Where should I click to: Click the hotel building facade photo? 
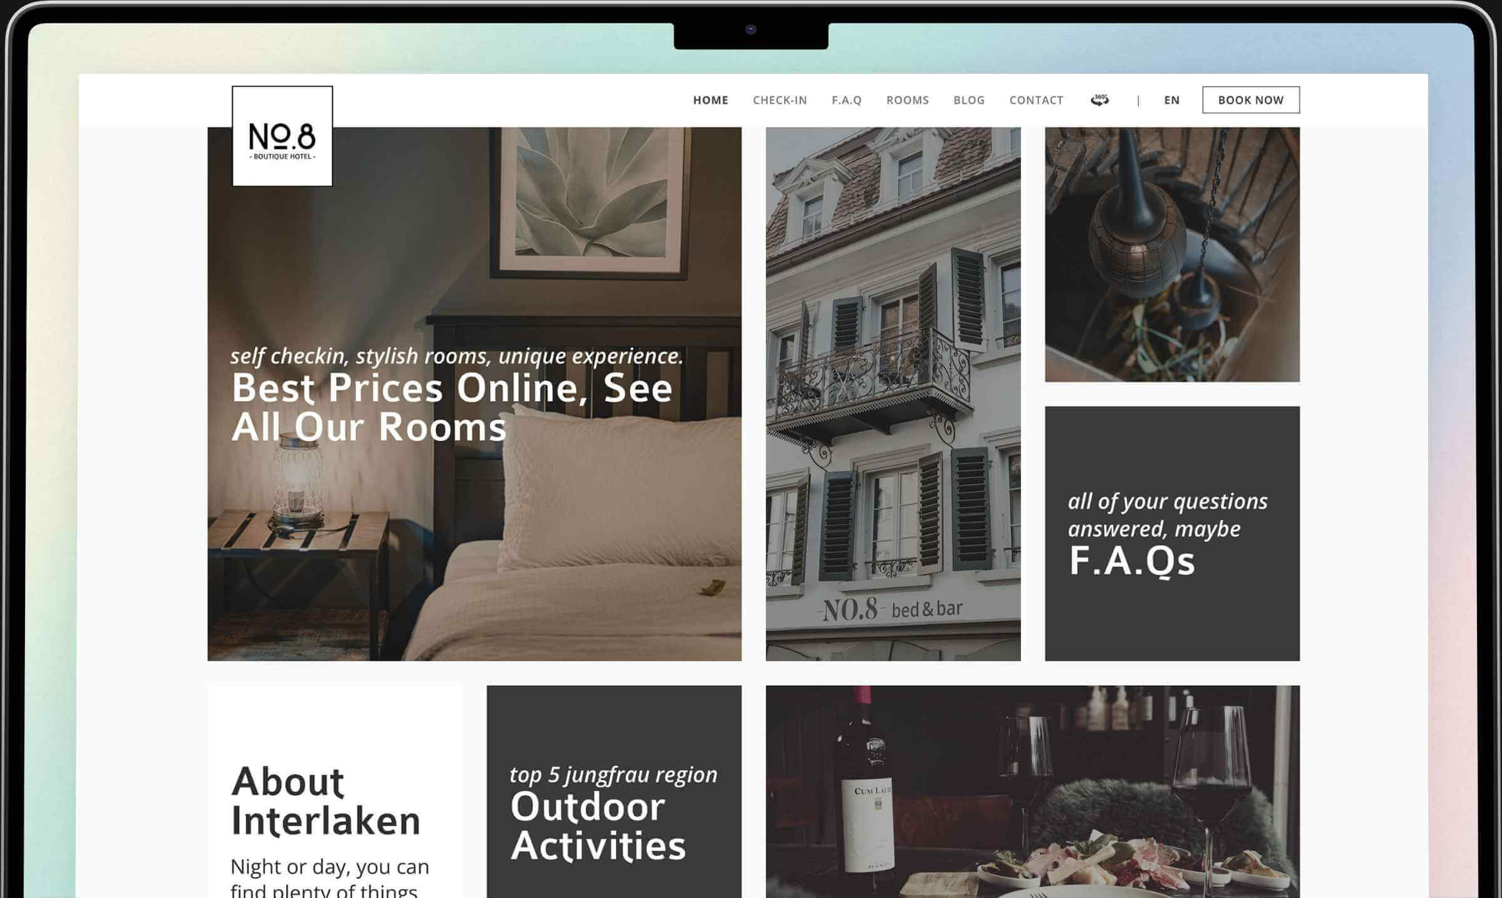(x=893, y=394)
